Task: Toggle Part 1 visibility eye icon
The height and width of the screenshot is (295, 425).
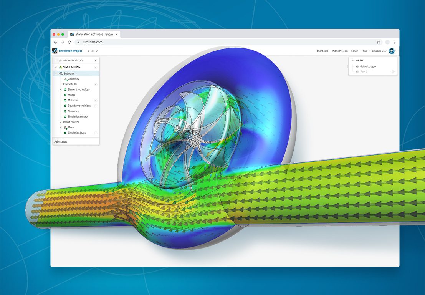Action: (393, 71)
